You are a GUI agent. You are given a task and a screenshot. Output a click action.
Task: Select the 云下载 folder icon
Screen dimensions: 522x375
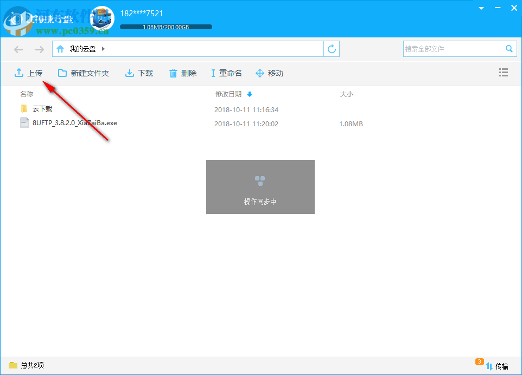pos(24,109)
